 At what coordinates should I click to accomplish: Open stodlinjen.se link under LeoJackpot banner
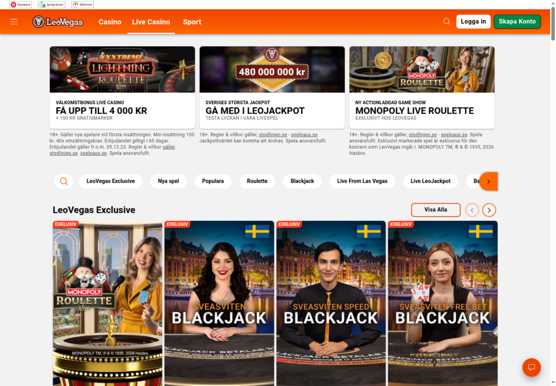273,135
